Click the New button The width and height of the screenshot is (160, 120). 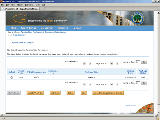pos(83,93)
